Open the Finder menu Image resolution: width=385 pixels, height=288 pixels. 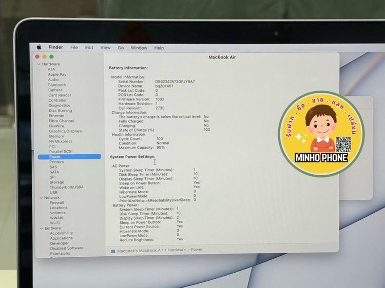[x=56, y=47]
